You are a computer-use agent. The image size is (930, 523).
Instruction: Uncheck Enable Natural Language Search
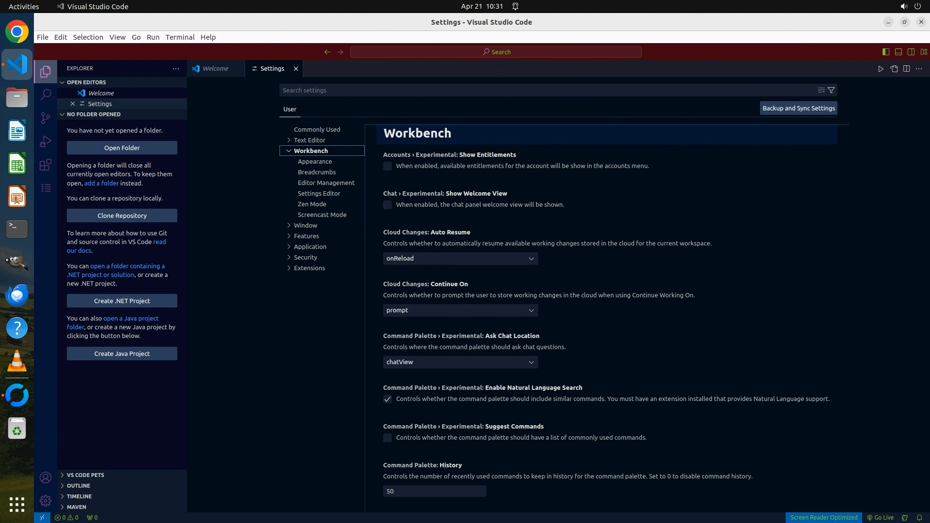(x=387, y=399)
